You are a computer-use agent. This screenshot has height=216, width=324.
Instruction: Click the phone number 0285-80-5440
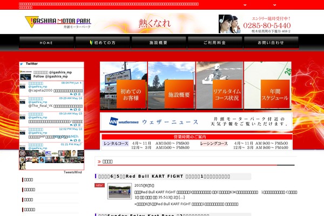click(x=267, y=25)
